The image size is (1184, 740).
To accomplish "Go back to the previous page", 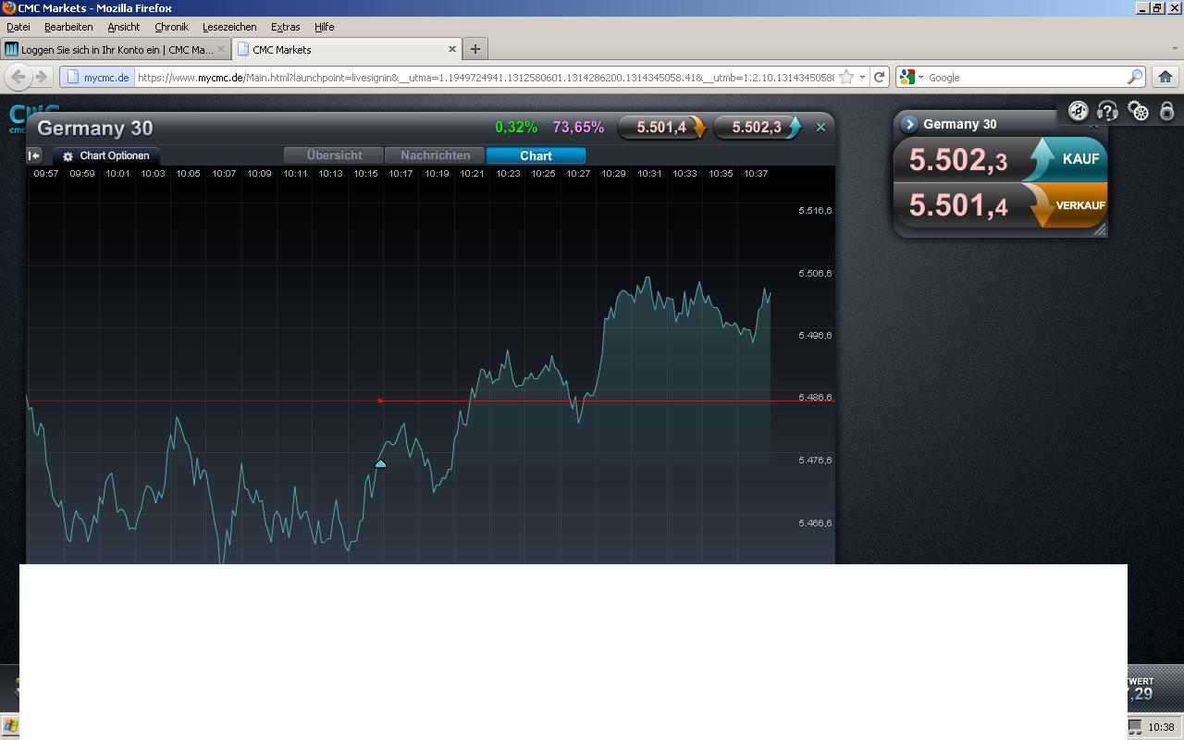I will 18,77.
